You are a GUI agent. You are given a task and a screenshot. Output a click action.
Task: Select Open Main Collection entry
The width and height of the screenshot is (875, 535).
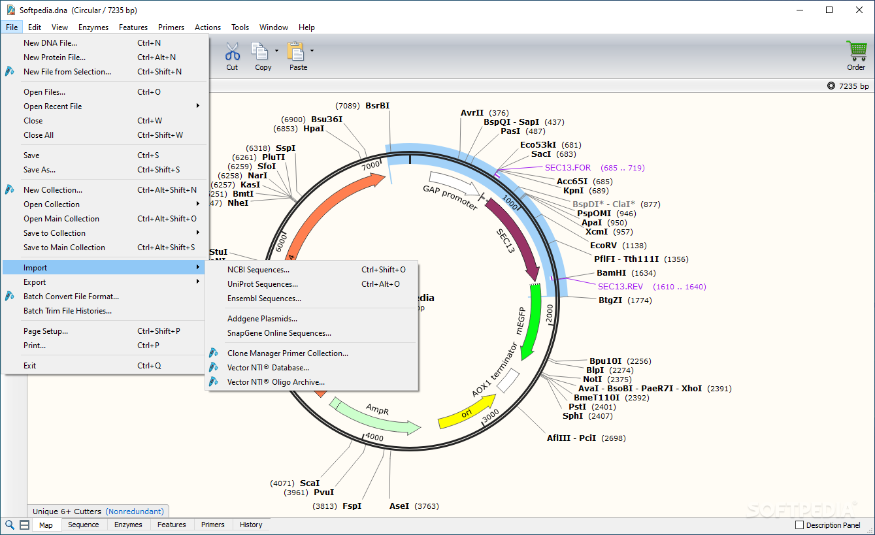(105, 219)
